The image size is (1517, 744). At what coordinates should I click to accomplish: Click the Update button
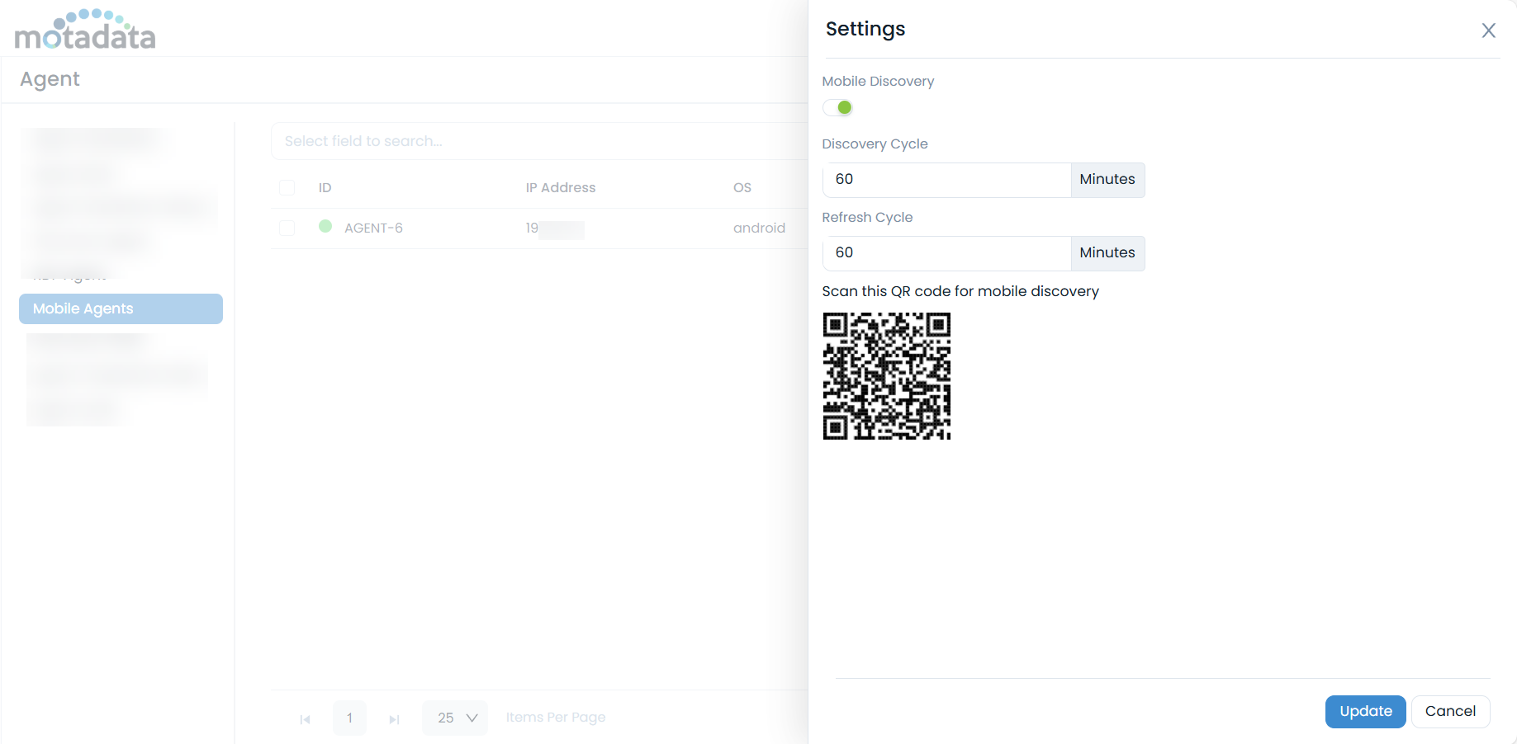pyautogui.click(x=1364, y=711)
